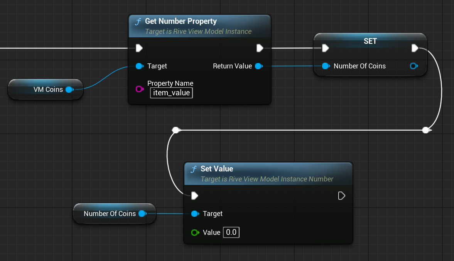Click the function icon on Set Value header

(193, 169)
